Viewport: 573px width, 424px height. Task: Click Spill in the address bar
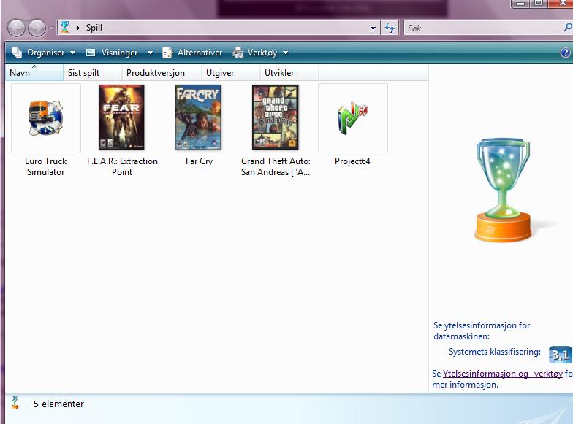tap(94, 28)
